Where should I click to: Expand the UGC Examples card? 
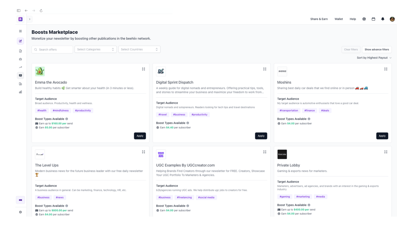tap(265, 152)
